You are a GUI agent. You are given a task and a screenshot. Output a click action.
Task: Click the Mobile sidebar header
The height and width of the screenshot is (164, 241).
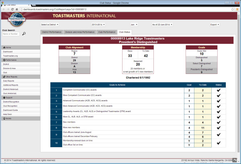coord(21,119)
